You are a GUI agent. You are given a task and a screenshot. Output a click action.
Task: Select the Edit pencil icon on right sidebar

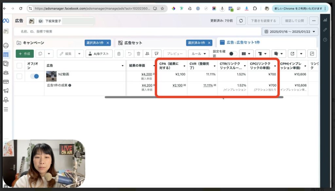click(x=325, y=30)
